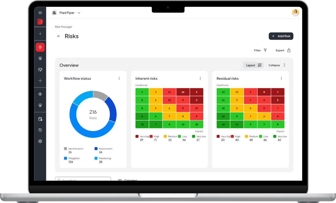Click the Add Risk button
The image size is (336, 203).
pos(281,36)
